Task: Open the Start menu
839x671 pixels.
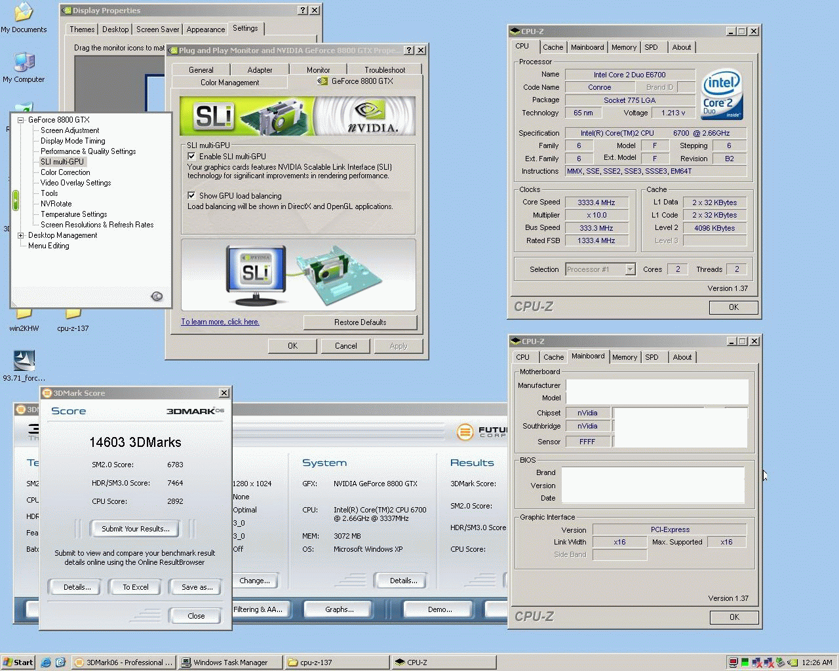Action: (18, 662)
